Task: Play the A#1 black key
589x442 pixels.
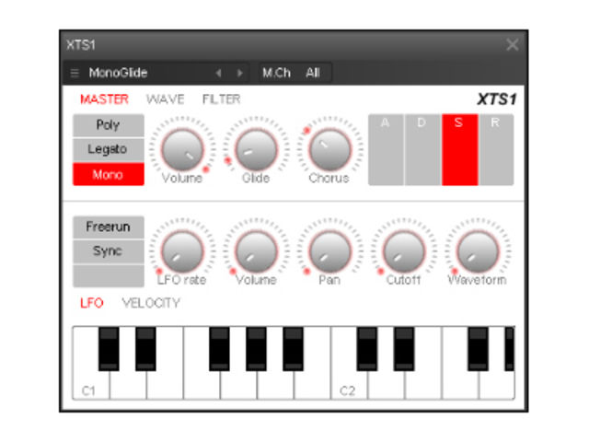Action: click(x=293, y=349)
